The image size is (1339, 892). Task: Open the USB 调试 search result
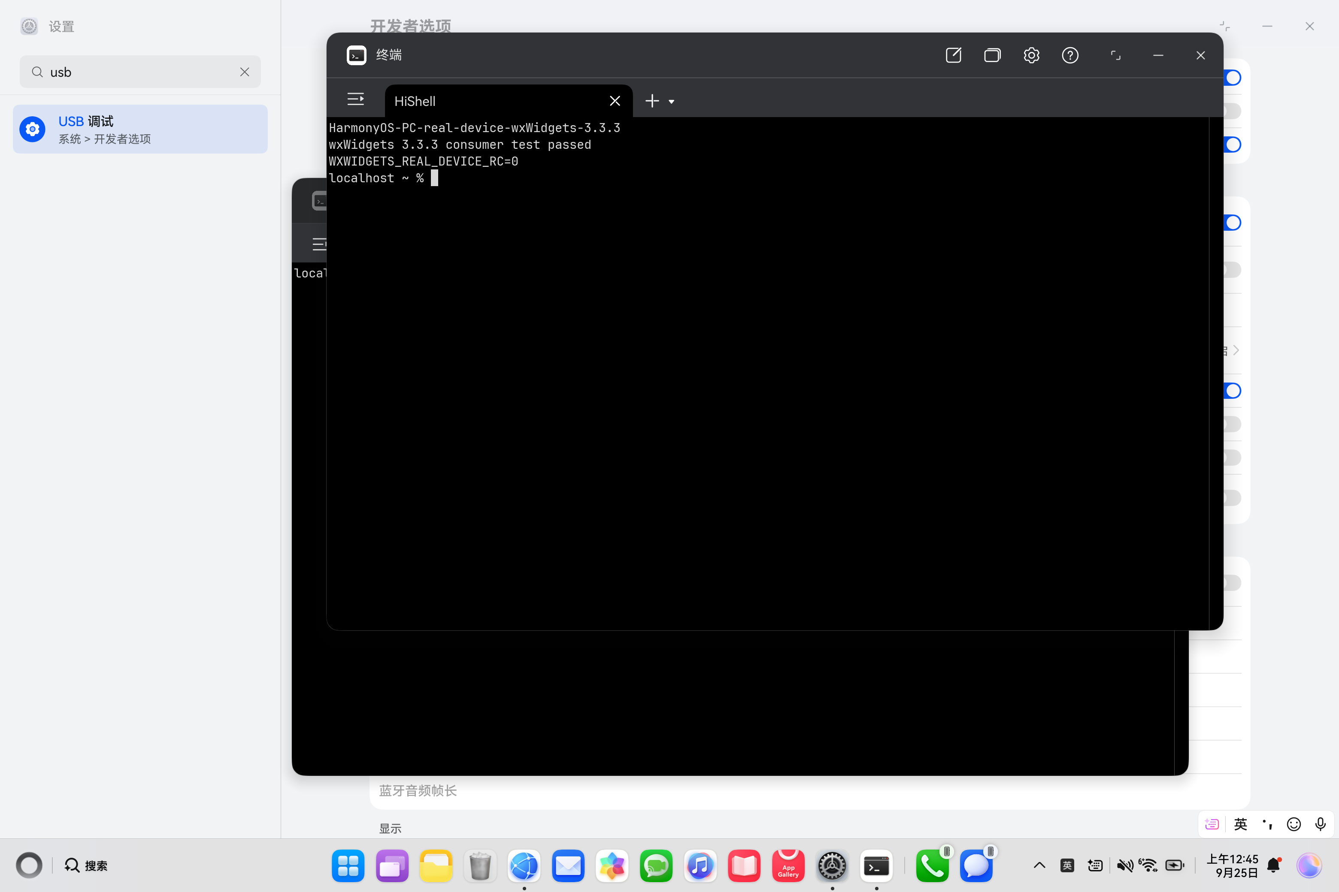click(x=140, y=129)
